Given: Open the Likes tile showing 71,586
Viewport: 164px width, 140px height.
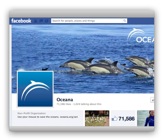Looking at the screenshot, I should pos(123,118).
